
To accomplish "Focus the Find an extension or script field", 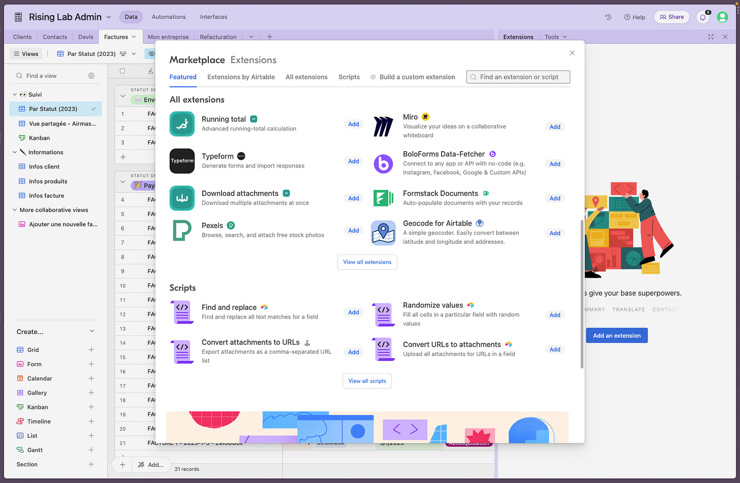I will tap(518, 77).
